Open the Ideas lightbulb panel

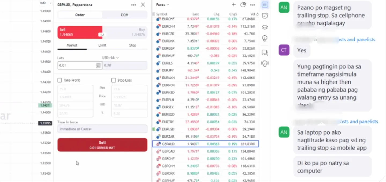pyautogui.click(x=265, y=39)
